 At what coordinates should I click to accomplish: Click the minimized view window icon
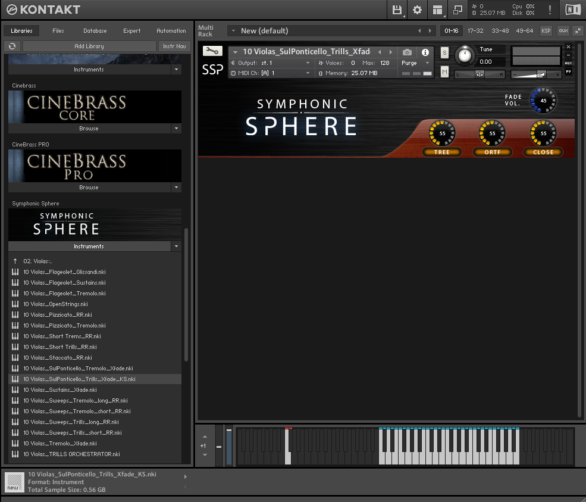pos(457,10)
